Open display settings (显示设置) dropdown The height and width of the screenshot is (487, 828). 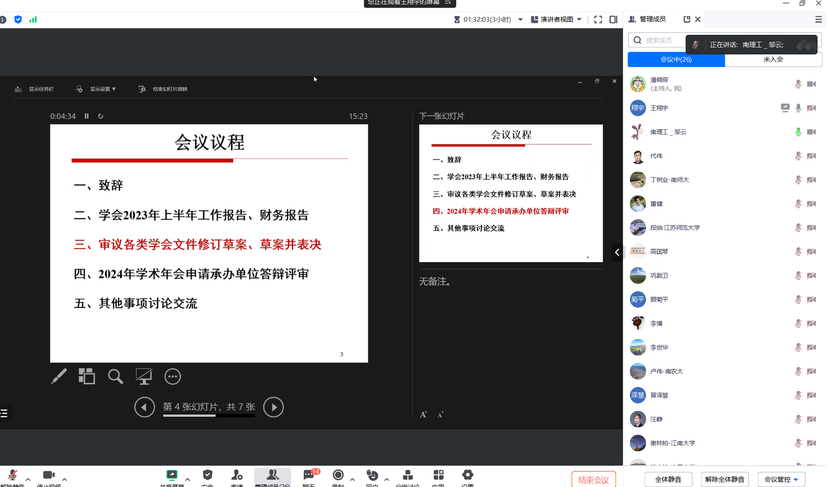tap(96, 89)
